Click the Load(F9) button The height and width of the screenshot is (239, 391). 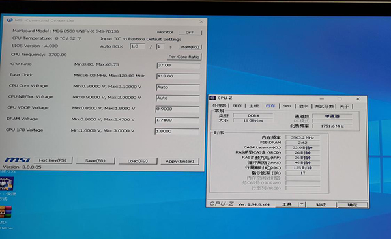pos(138,161)
